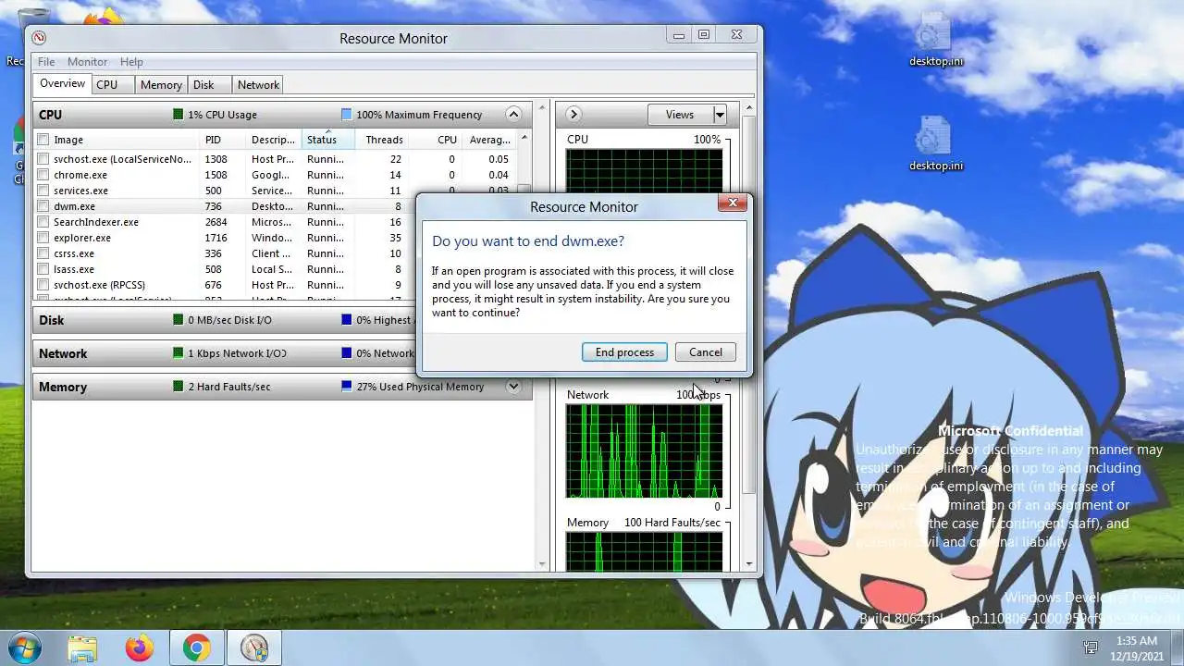This screenshot has width=1184, height=666.
Task: Switch to Chrome in taskbar
Action: point(196,647)
